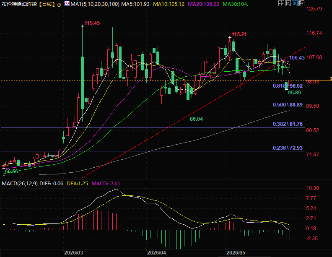Click the axis icon with left-pointing triangle
This screenshot has width=332, height=257.
[x=288, y=3]
